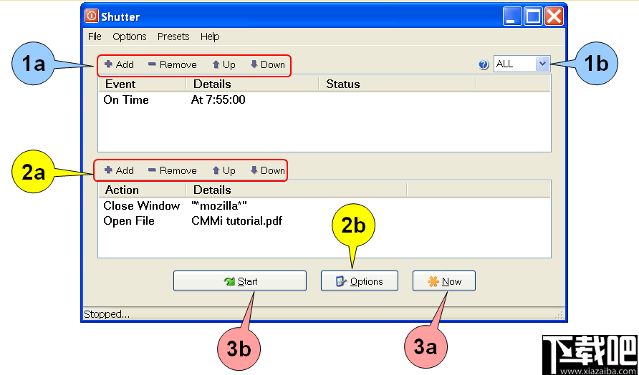Screen dimensions: 639x375
Task: Click the Stopped... status bar text
Action: [x=106, y=314]
